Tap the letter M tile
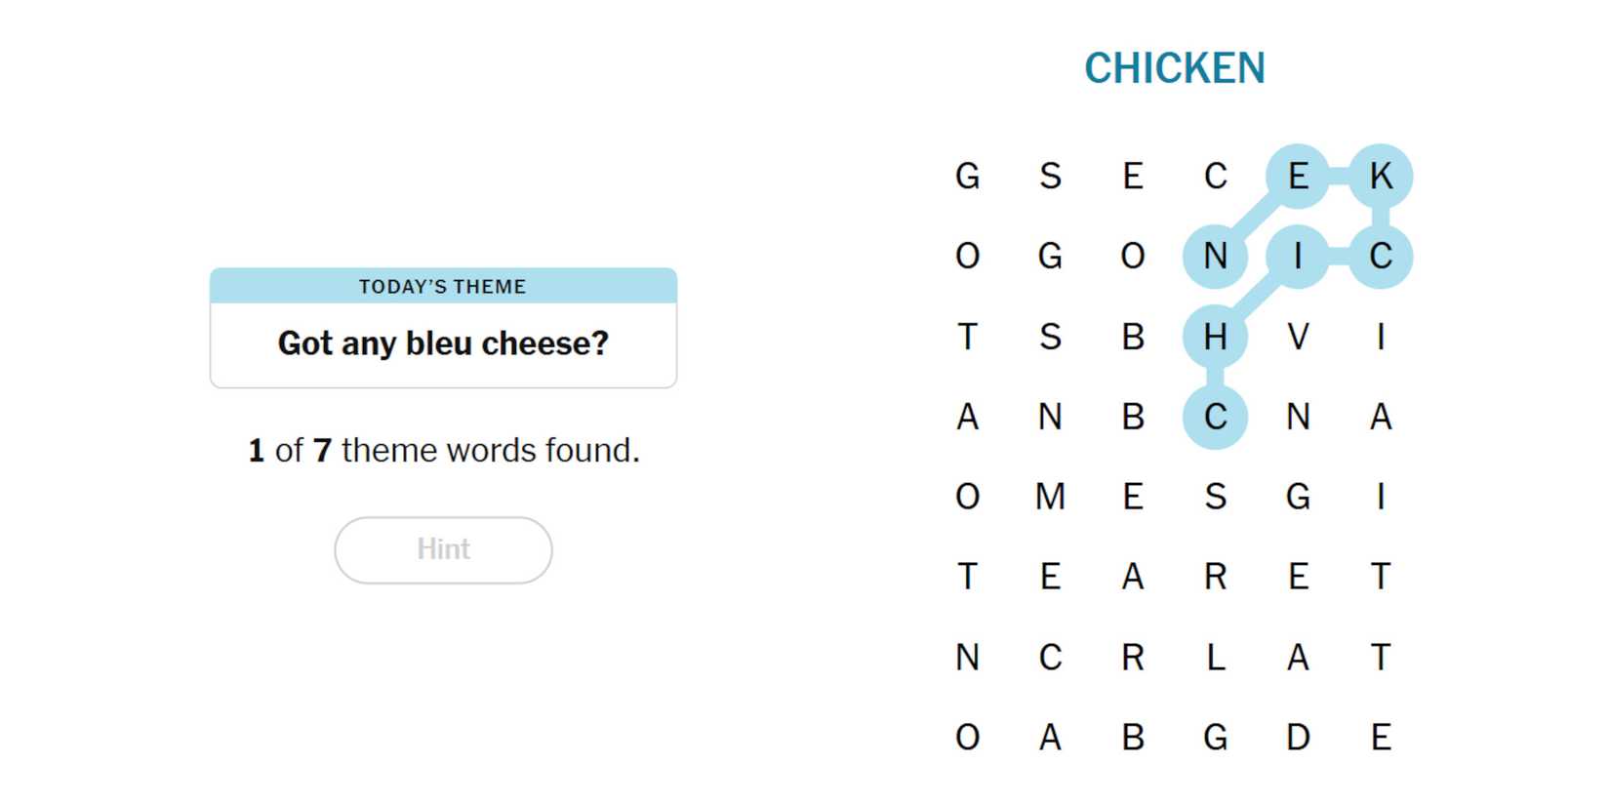Image resolution: width=1610 pixels, height=805 pixels. click(1050, 497)
